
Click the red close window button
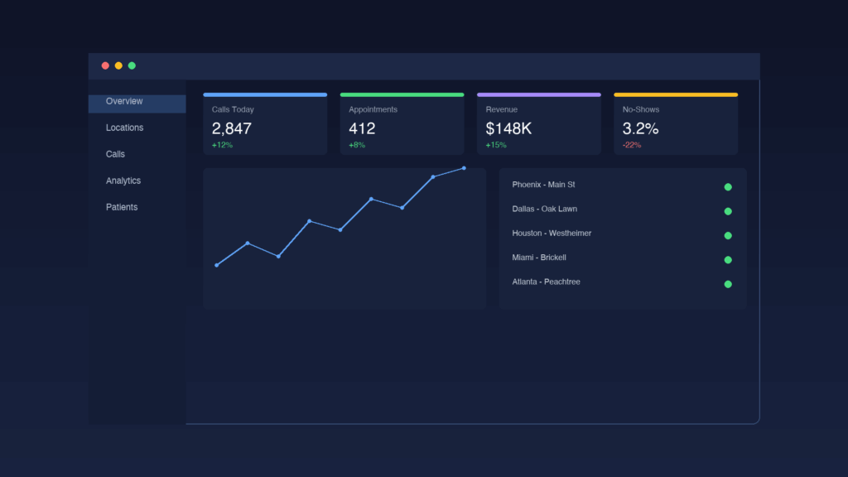coord(105,65)
